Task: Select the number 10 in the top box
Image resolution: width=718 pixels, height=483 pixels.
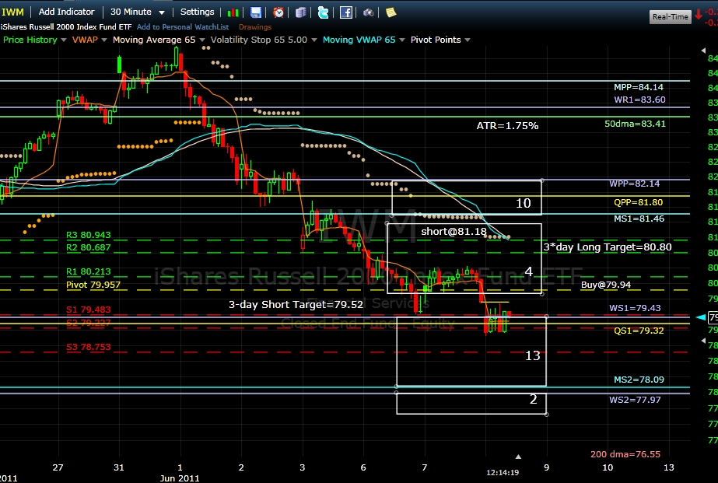Action: coord(524,203)
